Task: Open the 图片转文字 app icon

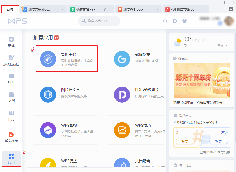Action: pos(48,95)
